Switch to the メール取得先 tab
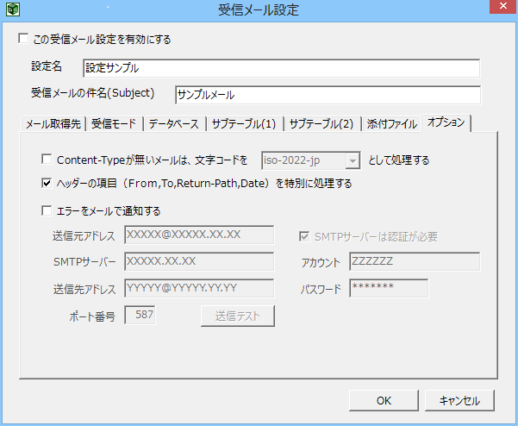 click(x=53, y=124)
